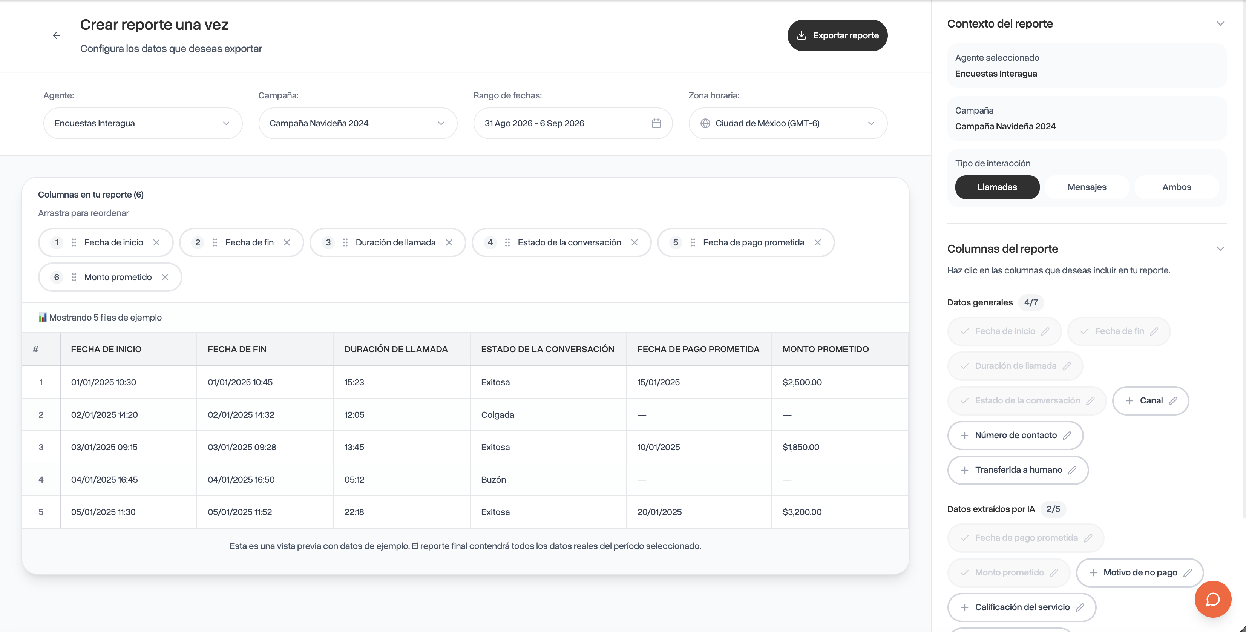
Task: Edit the Canal column with pencil icon
Action: [1173, 401]
